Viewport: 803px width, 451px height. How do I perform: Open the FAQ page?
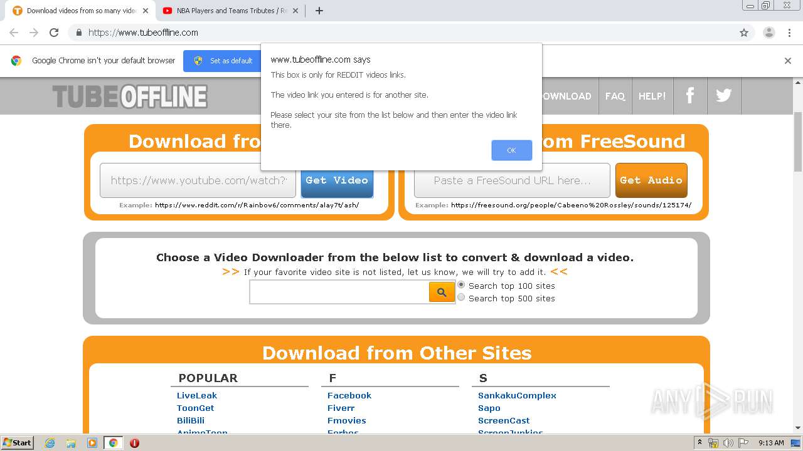point(615,96)
